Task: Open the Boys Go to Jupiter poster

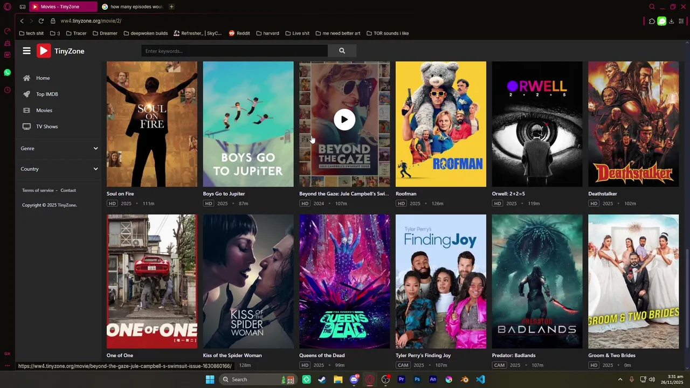Action: point(248,124)
